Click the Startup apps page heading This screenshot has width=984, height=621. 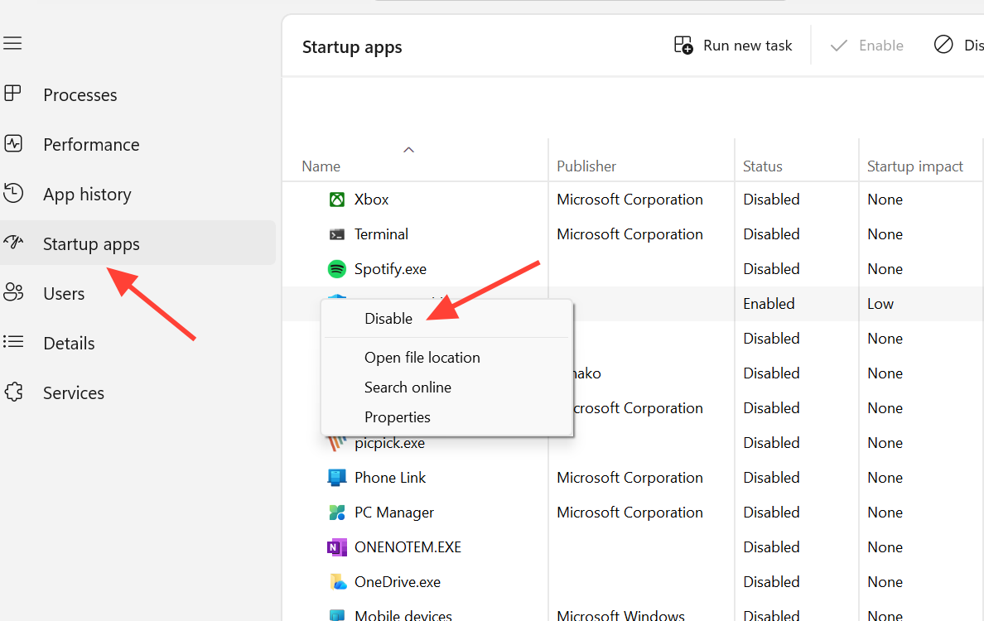pos(352,48)
